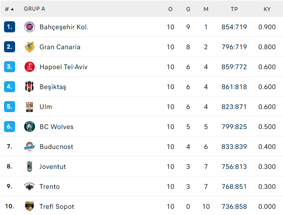Click the Hapoel Tel-Aviv red logo
The height and width of the screenshot is (215, 283).
click(x=29, y=67)
